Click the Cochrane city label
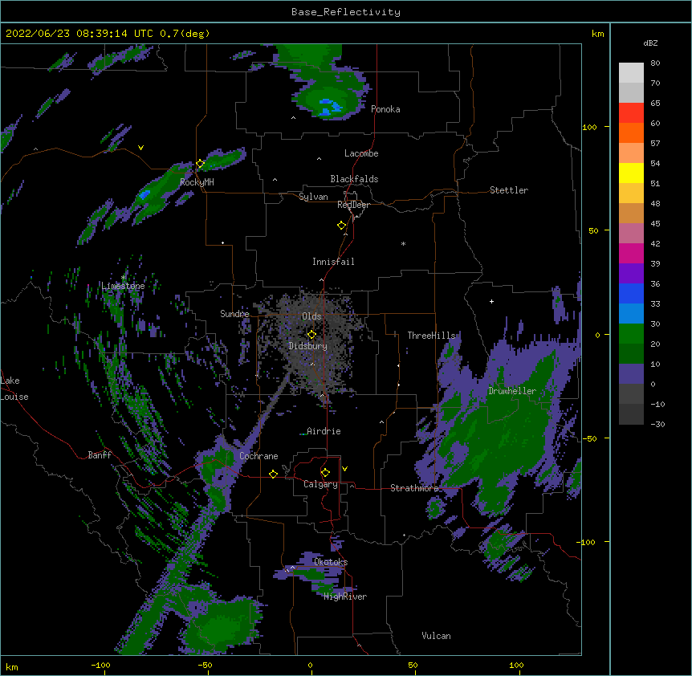Image resolution: width=692 pixels, height=676 pixels. point(258,456)
